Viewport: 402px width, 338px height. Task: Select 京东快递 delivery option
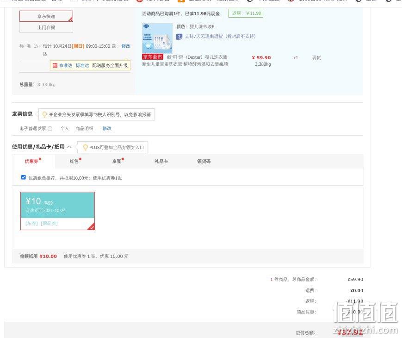(46, 16)
